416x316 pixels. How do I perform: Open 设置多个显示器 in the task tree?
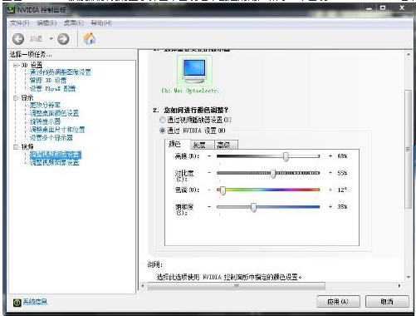(51, 137)
